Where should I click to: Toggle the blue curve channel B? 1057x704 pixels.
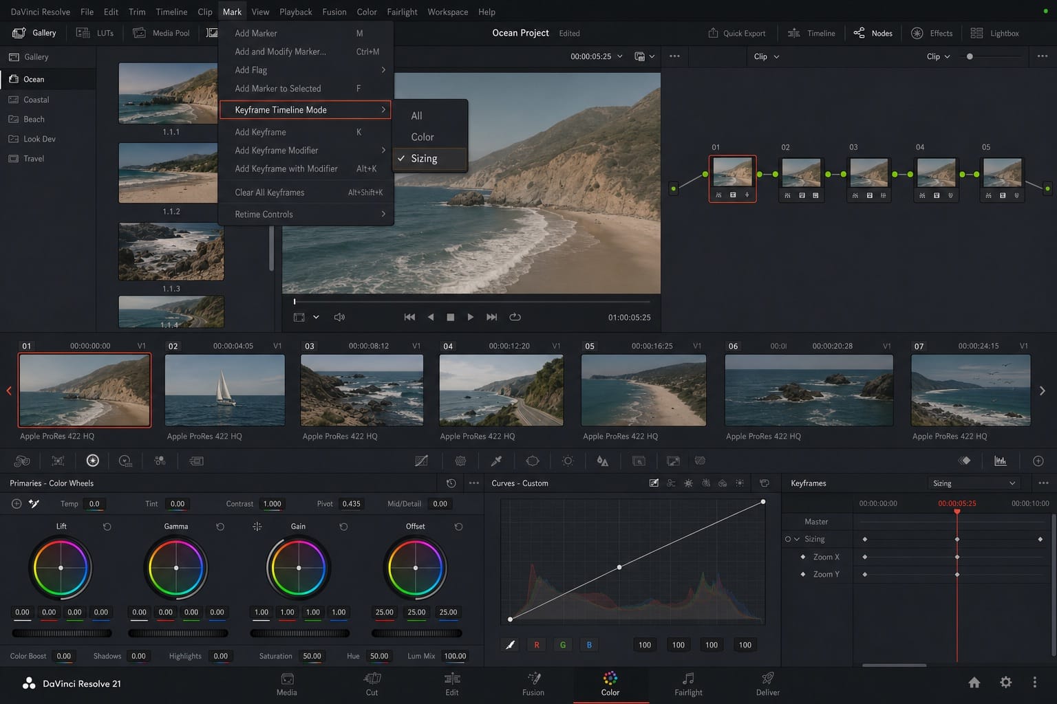[589, 645]
